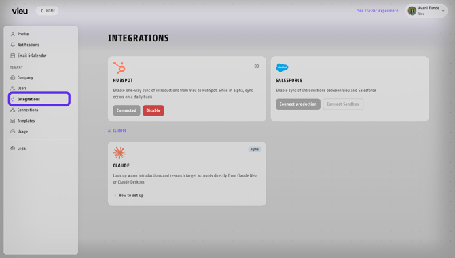Disable the HubSpot integration
This screenshot has width=455, height=258.
coord(153,110)
